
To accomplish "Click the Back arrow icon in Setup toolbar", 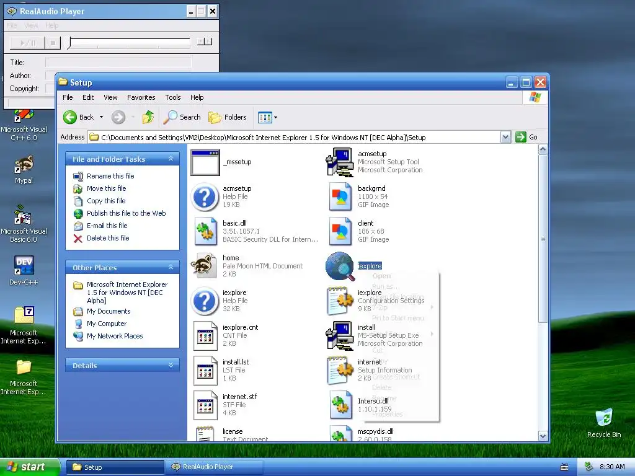I will point(69,117).
